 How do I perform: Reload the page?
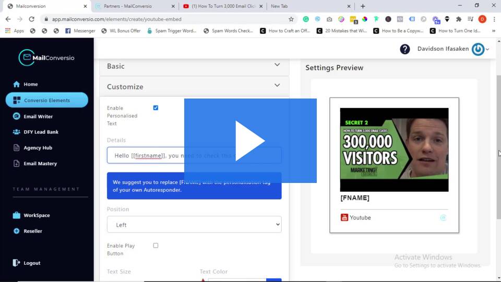[x=31, y=19]
